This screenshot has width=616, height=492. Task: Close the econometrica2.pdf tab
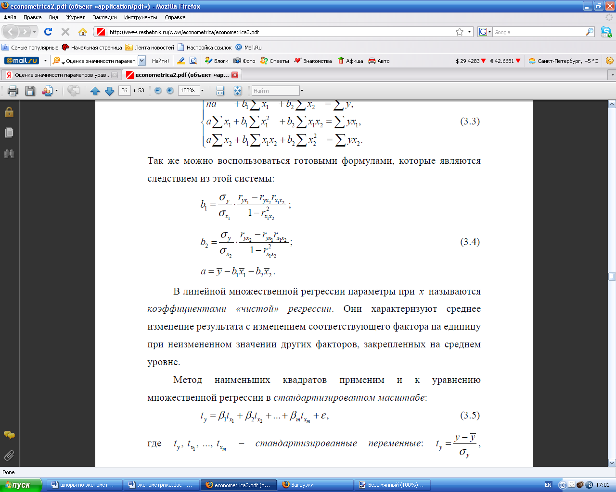[x=235, y=75]
